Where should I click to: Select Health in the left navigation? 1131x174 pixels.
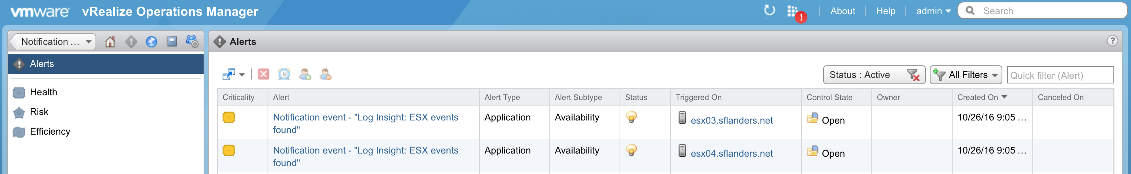pyautogui.click(x=43, y=92)
